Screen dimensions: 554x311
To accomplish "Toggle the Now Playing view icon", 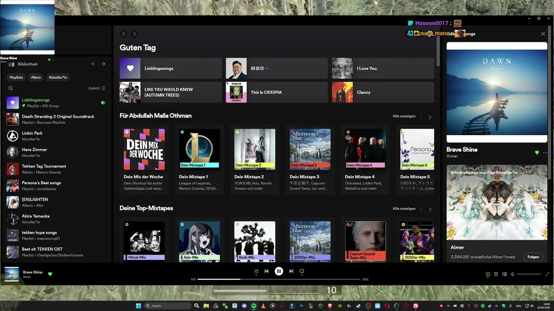I will (x=488, y=274).
